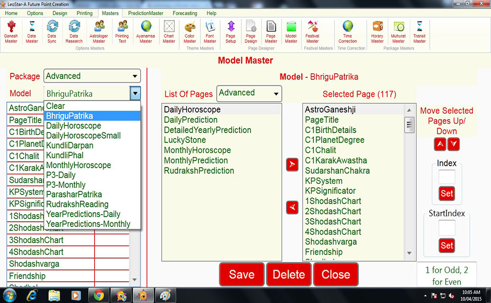Open Font Master
Screen dimensions: 491x303
(210, 32)
